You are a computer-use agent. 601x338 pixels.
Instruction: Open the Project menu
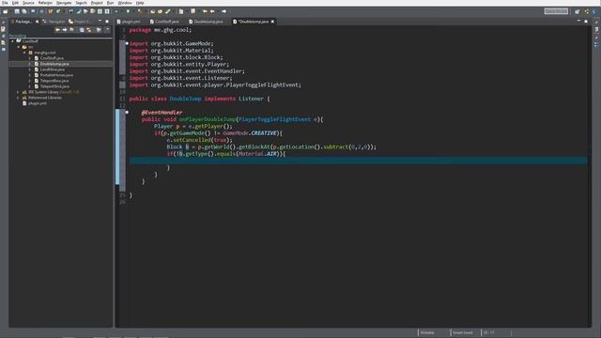pyautogui.click(x=97, y=3)
